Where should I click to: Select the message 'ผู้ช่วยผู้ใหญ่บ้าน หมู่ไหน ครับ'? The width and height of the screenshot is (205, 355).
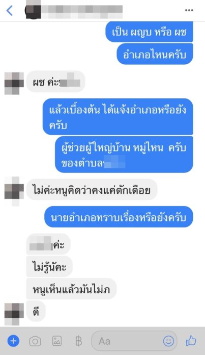tap(124, 155)
